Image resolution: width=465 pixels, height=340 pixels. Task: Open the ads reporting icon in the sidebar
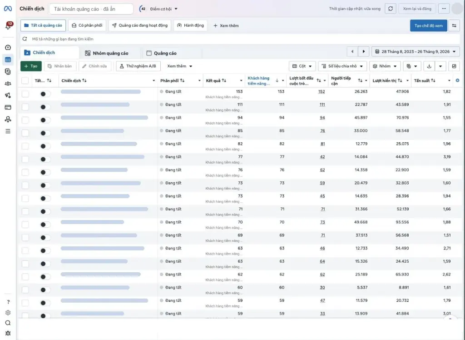pos(8,71)
